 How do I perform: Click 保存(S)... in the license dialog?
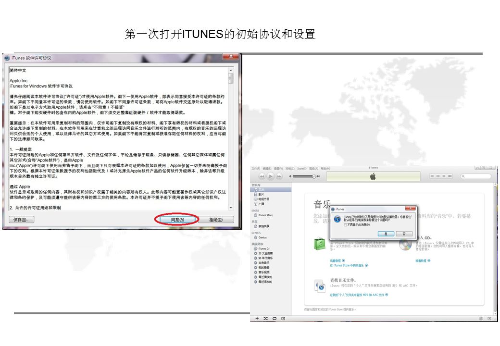21,220
